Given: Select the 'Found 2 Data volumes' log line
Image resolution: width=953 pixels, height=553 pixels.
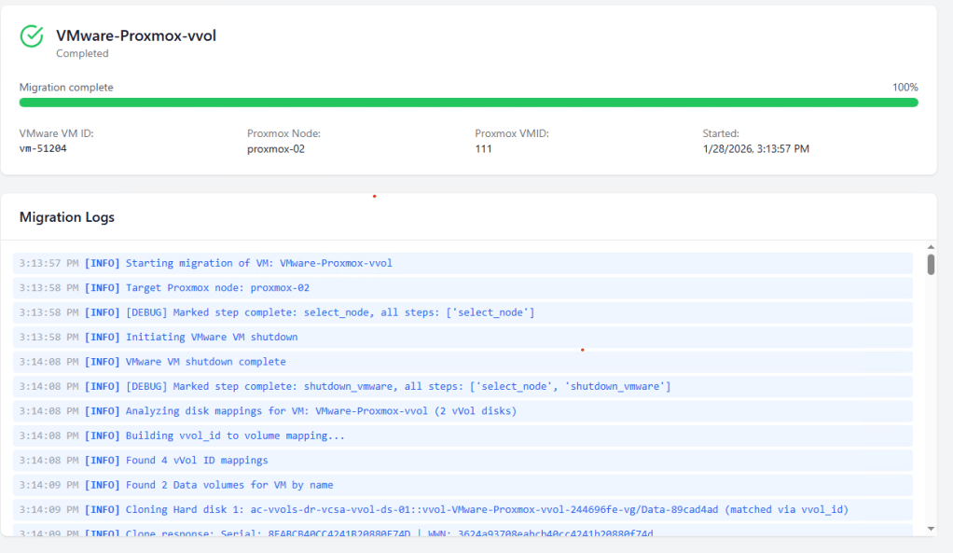Looking at the screenshot, I should point(229,485).
